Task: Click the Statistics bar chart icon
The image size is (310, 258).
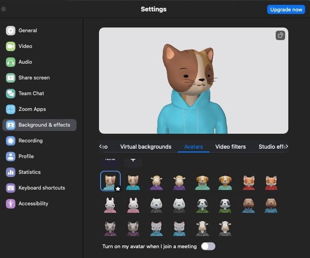Action: tap(11, 172)
